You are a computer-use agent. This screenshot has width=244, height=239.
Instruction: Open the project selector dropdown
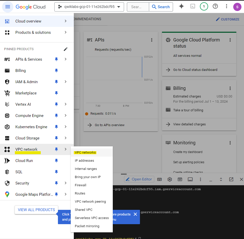click(x=89, y=7)
